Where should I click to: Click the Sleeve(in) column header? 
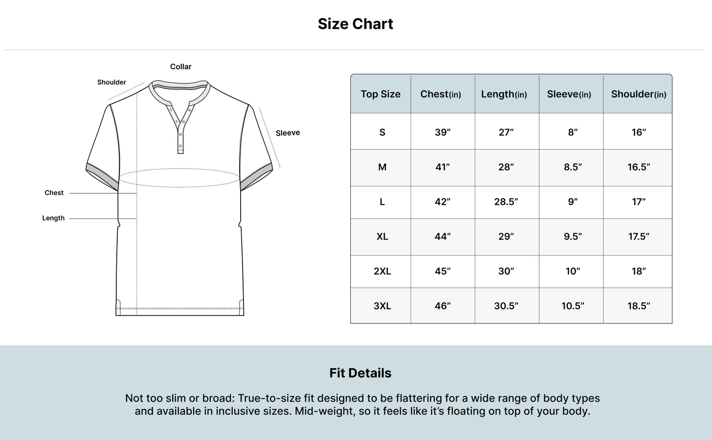tap(569, 94)
